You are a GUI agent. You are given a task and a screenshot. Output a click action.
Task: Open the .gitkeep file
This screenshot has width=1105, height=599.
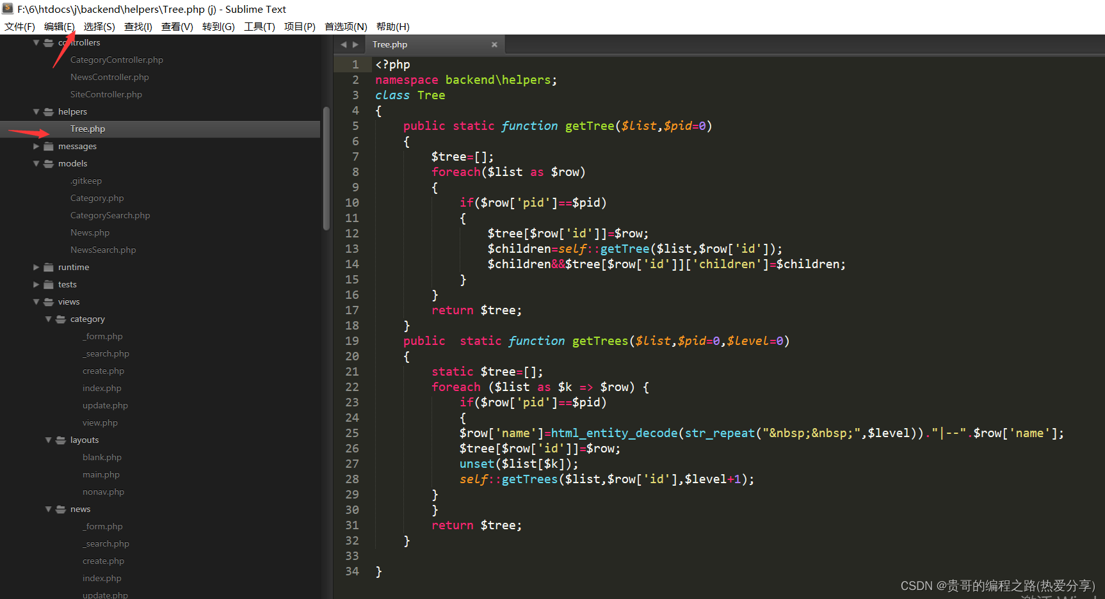coord(86,181)
